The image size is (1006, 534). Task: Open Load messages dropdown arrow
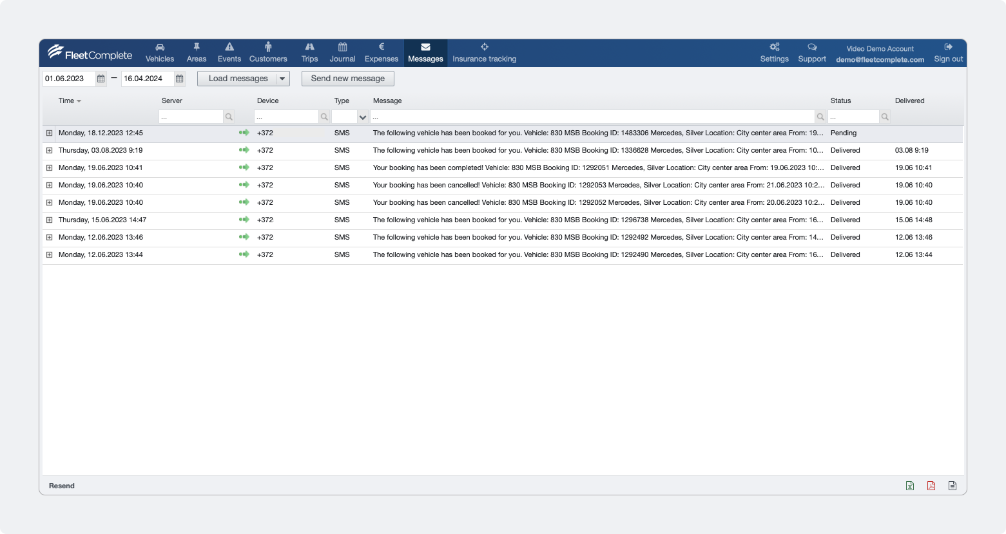click(283, 79)
